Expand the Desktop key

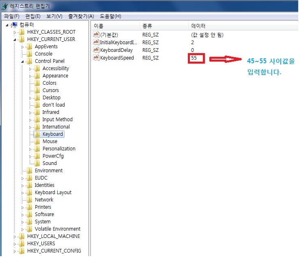[30, 98]
